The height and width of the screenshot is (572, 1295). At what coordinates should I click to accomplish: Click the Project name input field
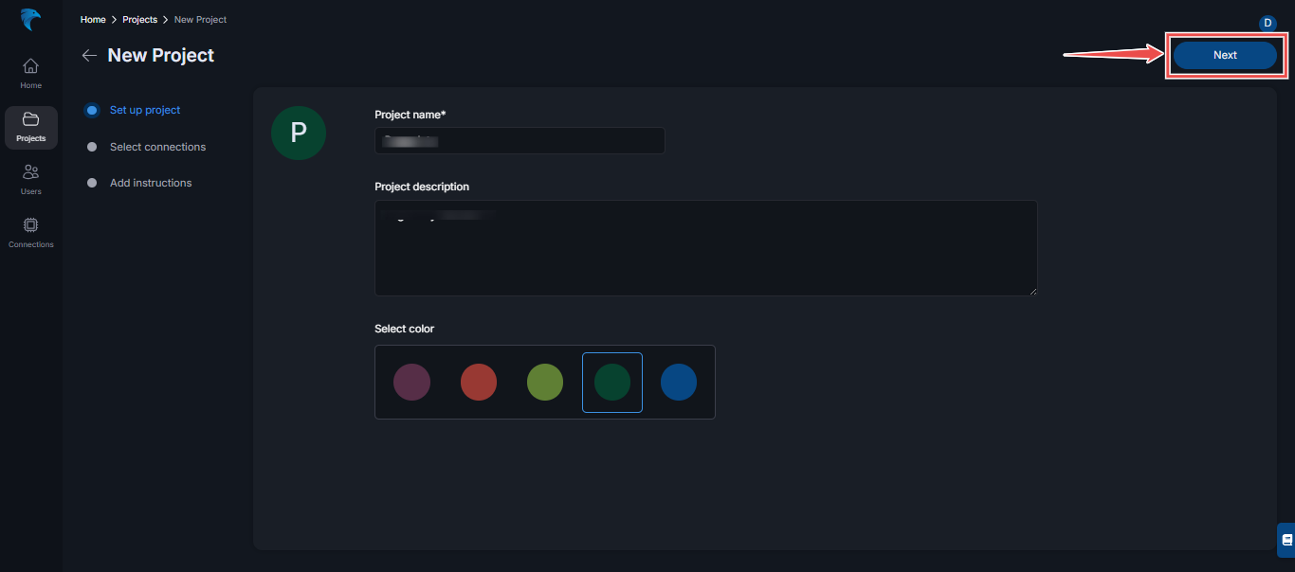tap(519, 140)
